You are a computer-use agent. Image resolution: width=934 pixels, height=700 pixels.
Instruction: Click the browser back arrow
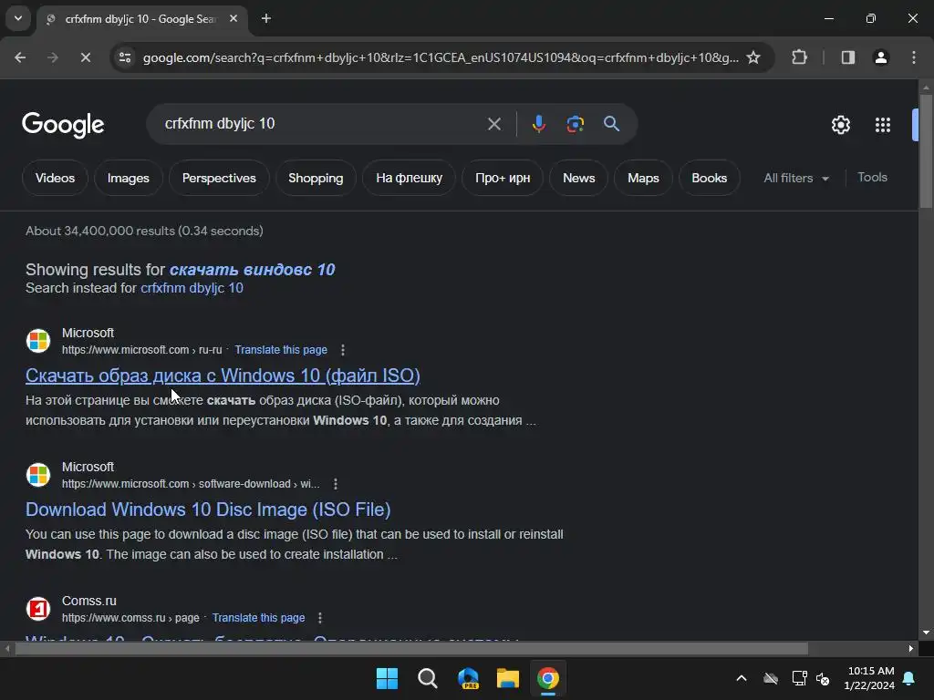coord(20,57)
